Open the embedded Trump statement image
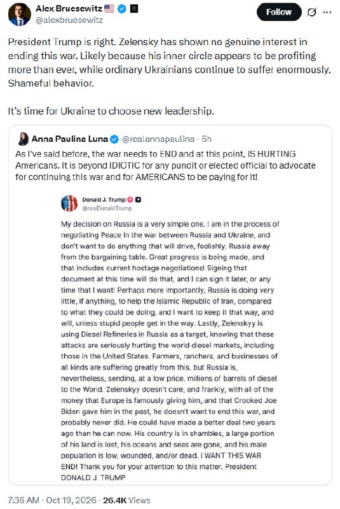 click(x=170, y=338)
